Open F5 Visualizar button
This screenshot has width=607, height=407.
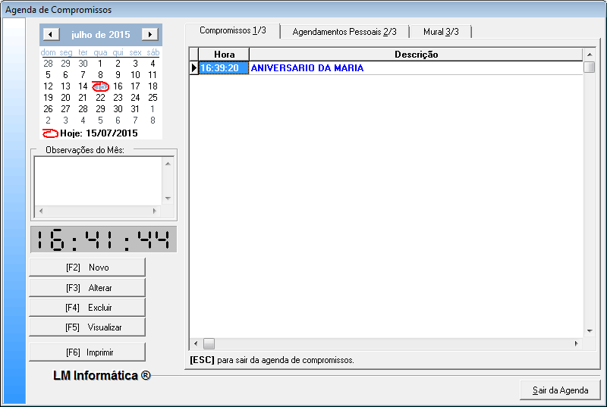pyautogui.click(x=87, y=327)
